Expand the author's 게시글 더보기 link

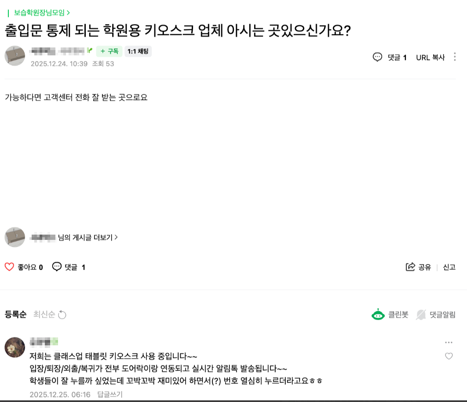pyautogui.click(x=88, y=237)
